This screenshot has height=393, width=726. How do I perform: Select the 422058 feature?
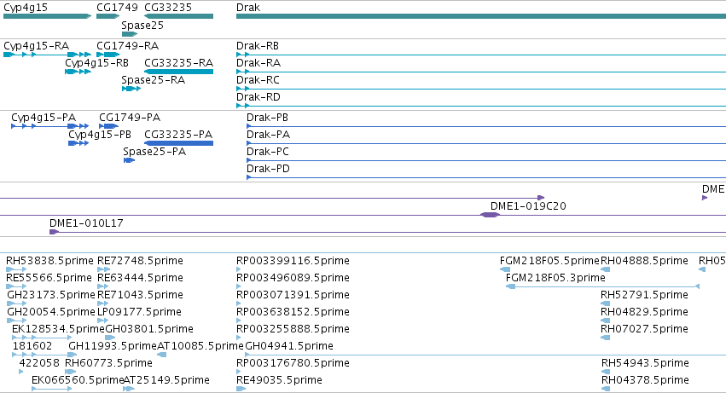pos(39,364)
